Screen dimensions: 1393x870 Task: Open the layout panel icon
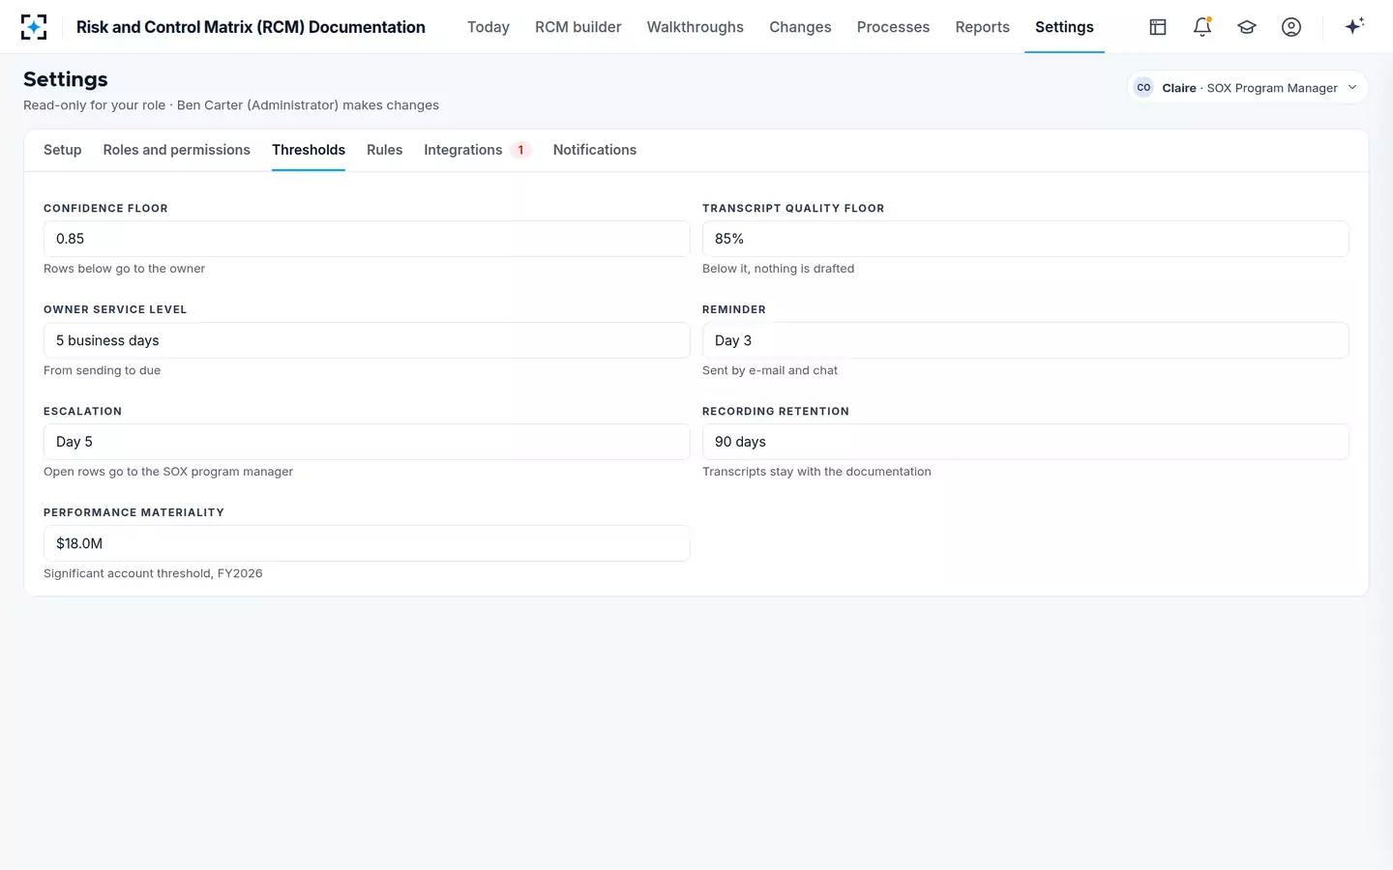[1158, 27]
